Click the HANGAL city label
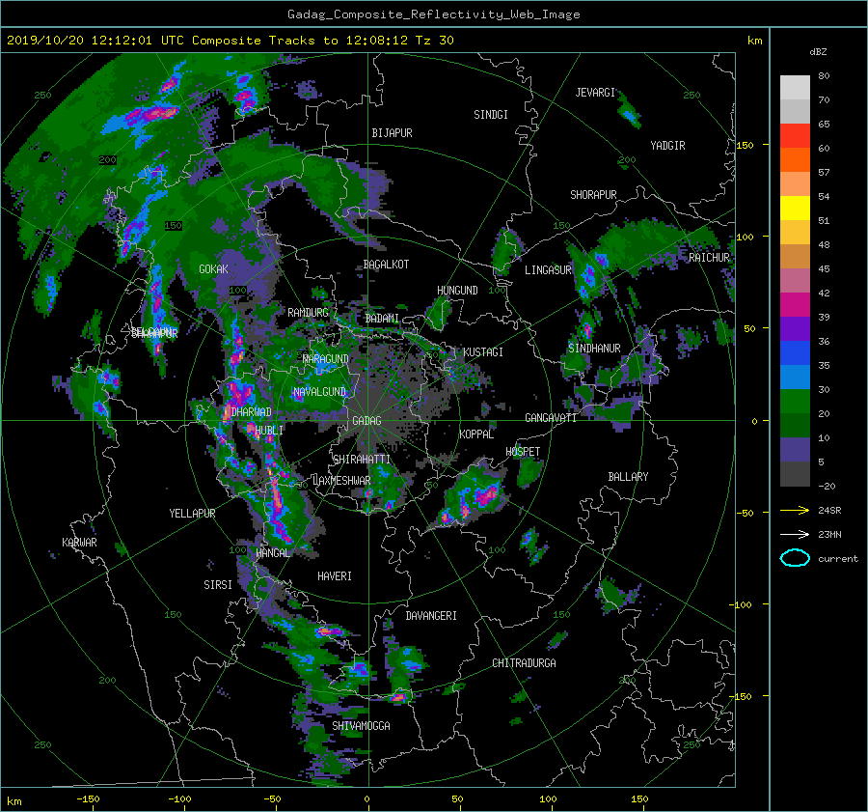 [273, 553]
